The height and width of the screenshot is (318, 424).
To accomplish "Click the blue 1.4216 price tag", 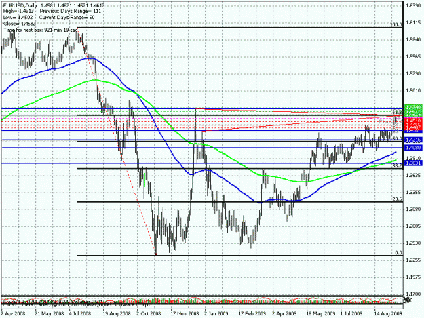I will pyautogui.click(x=413, y=140).
